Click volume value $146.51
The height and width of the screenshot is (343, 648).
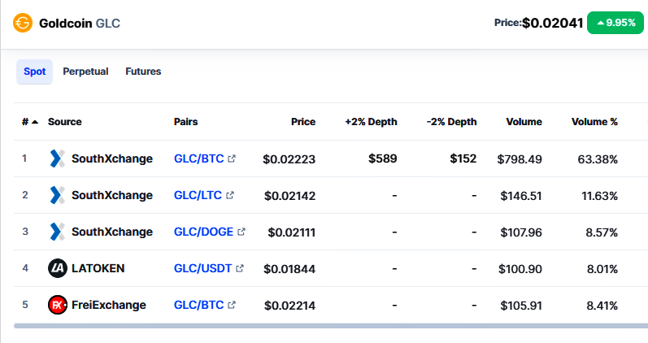(x=521, y=195)
